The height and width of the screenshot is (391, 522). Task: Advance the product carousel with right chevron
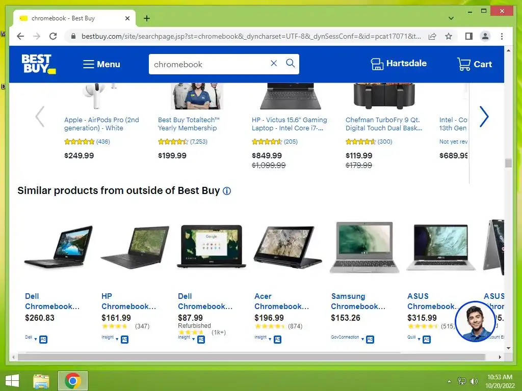click(484, 117)
